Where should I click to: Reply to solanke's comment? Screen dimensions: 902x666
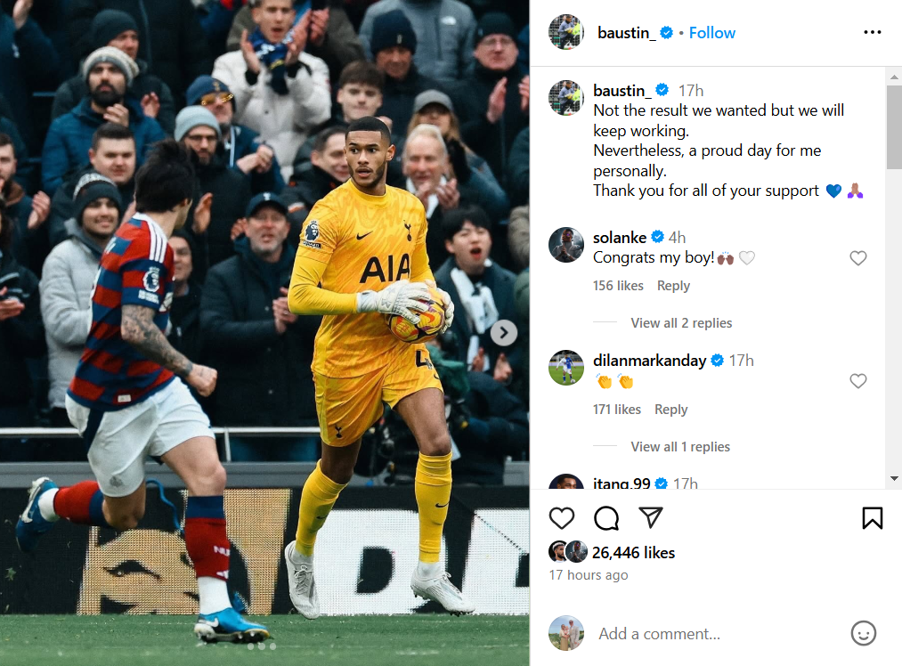click(673, 285)
